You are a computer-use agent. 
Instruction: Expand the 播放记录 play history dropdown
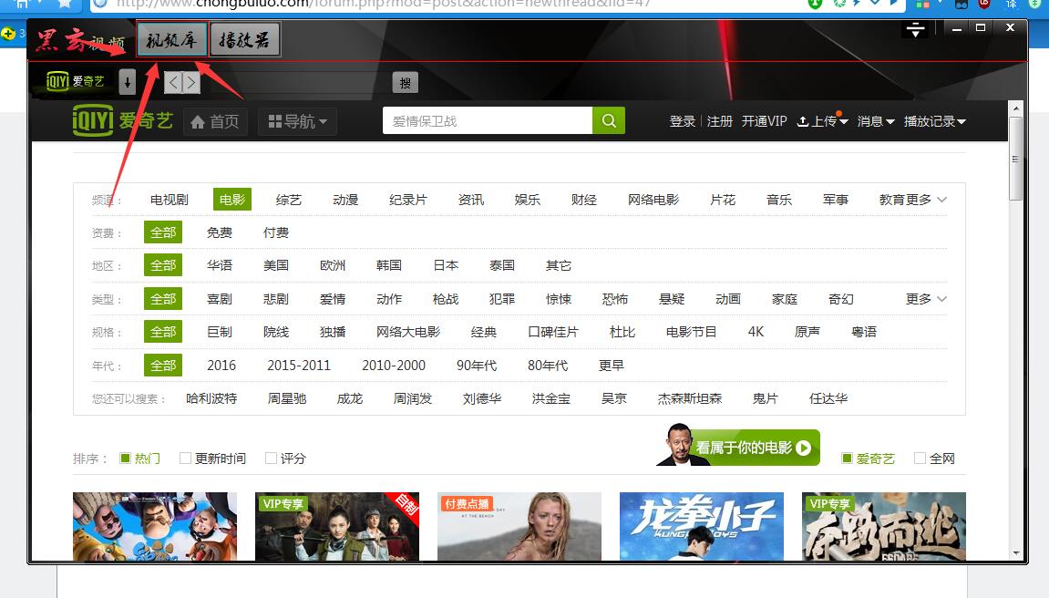[x=934, y=121]
